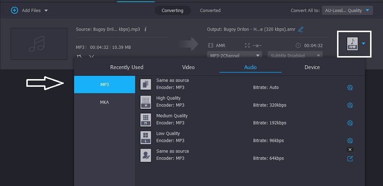Screen dimensions: 383x186
Task: Click Bitrate: 64kbps text
Action: coord(269,158)
